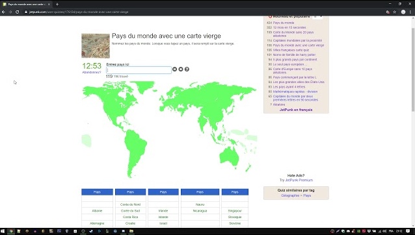Open the Géographie tag link

click(290, 195)
